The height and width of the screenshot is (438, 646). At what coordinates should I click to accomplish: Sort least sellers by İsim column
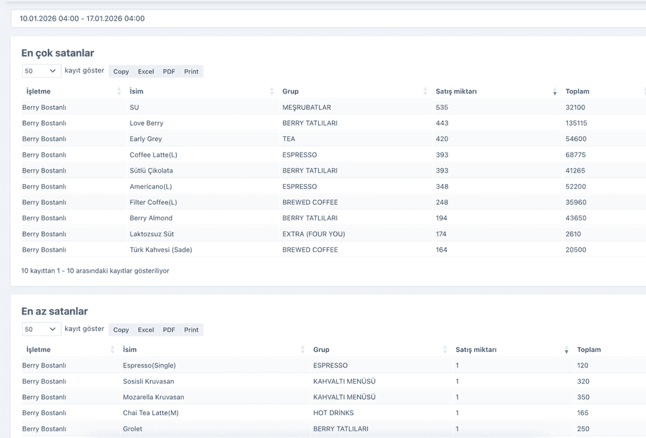[x=214, y=349]
